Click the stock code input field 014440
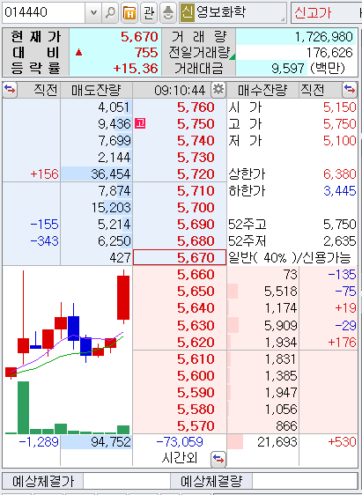Image resolution: width=362 pixels, height=495 pixels. (43, 12)
